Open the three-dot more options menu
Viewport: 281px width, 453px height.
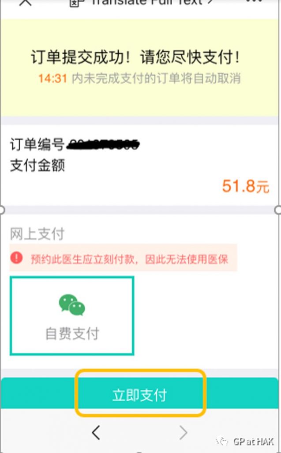(255, 1)
